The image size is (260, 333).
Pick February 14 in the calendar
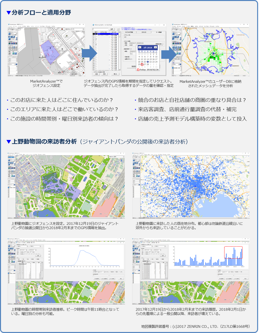coord(148,59)
